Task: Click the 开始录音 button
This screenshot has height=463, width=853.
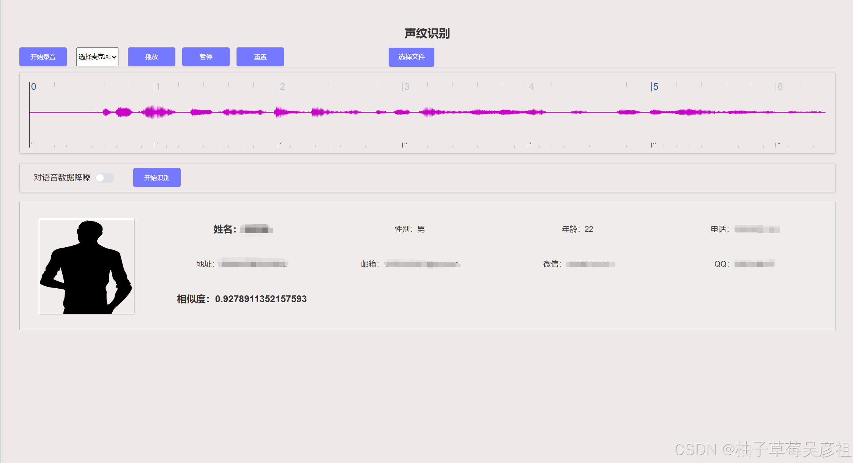Action: coord(43,57)
